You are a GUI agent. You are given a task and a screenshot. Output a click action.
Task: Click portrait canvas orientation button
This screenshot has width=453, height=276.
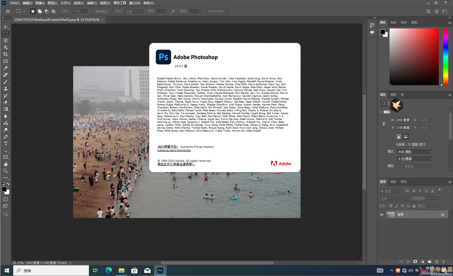pyautogui.click(x=399, y=137)
